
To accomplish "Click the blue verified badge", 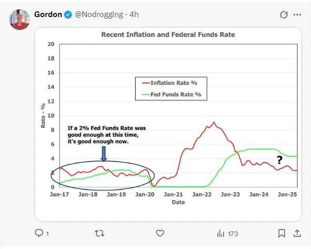I will click(x=68, y=14).
